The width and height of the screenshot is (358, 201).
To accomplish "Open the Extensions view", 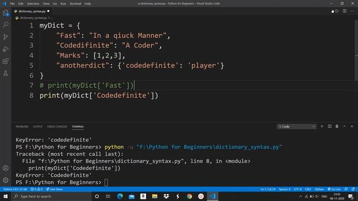I will pyautogui.click(x=6, y=61).
